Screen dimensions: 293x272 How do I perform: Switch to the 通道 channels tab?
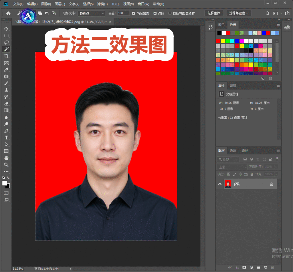click(233, 150)
